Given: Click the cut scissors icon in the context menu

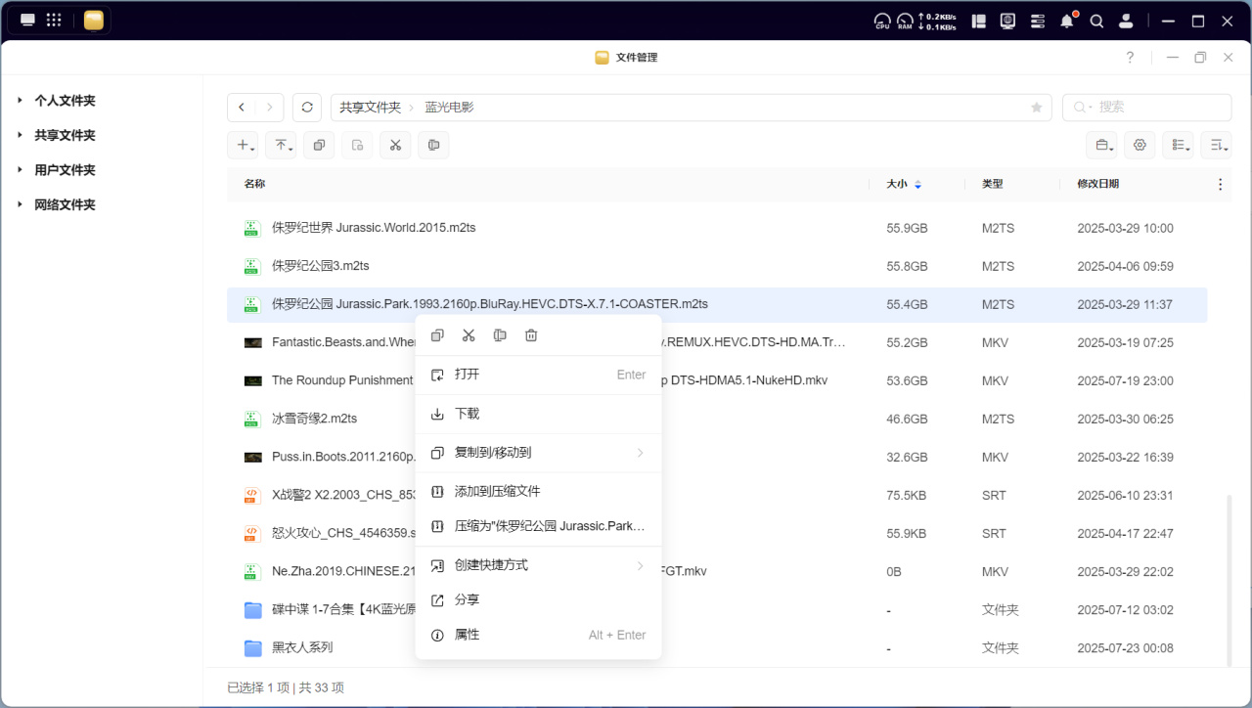Looking at the screenshot, I should [x=469, y=335].
